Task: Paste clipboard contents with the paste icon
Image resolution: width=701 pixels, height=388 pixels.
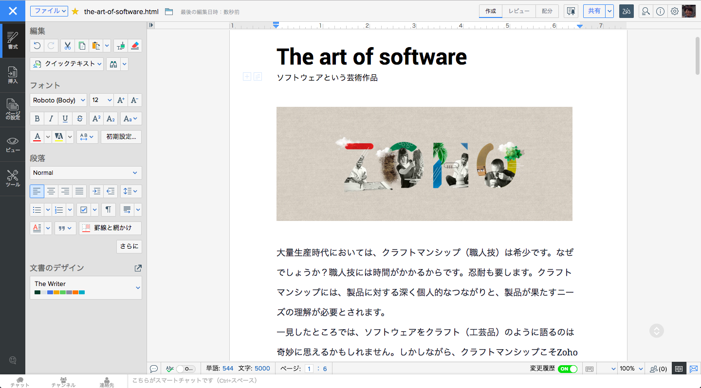Action: (x=96, y=46)
